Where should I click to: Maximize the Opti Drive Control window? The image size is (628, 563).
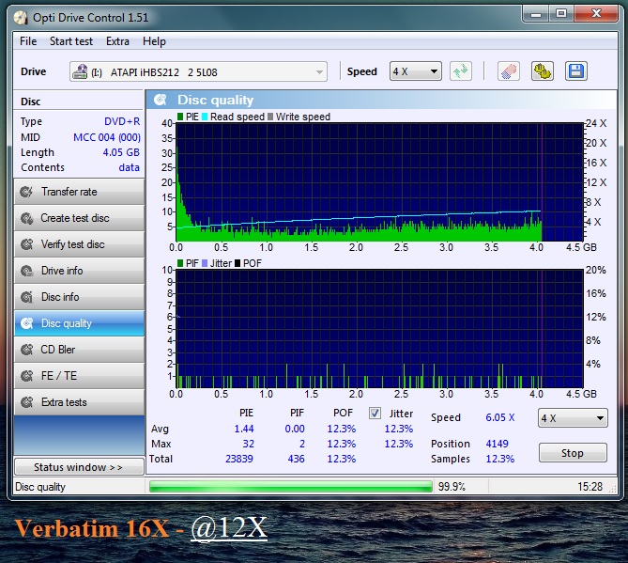(561, 14)
